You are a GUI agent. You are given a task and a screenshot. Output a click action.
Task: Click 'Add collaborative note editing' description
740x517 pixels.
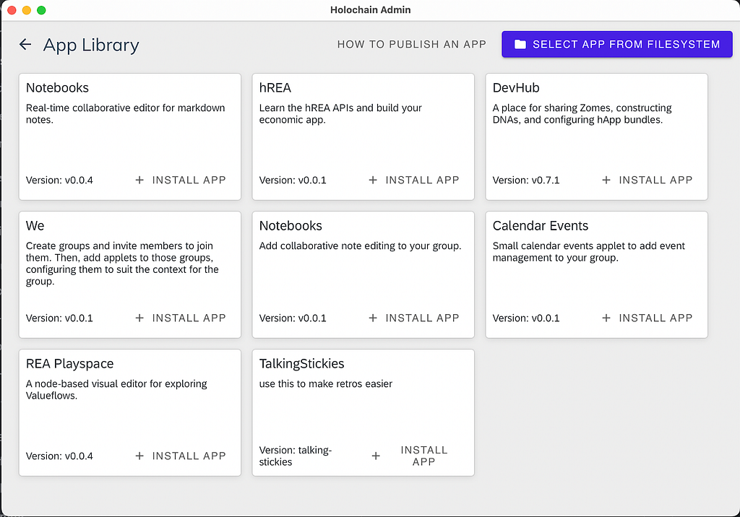click(x=360, y=246)
